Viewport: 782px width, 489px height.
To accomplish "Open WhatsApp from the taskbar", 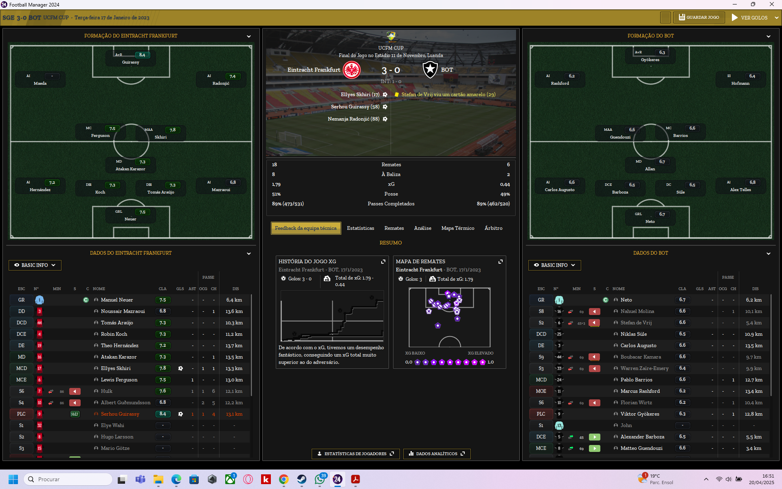I will (320, 479).
